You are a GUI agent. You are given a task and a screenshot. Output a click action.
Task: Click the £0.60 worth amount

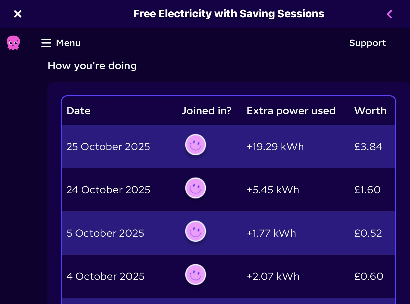[x=369, y=276]
